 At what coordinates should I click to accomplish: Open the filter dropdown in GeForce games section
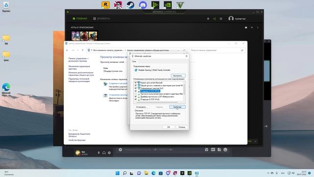(252, 28)
